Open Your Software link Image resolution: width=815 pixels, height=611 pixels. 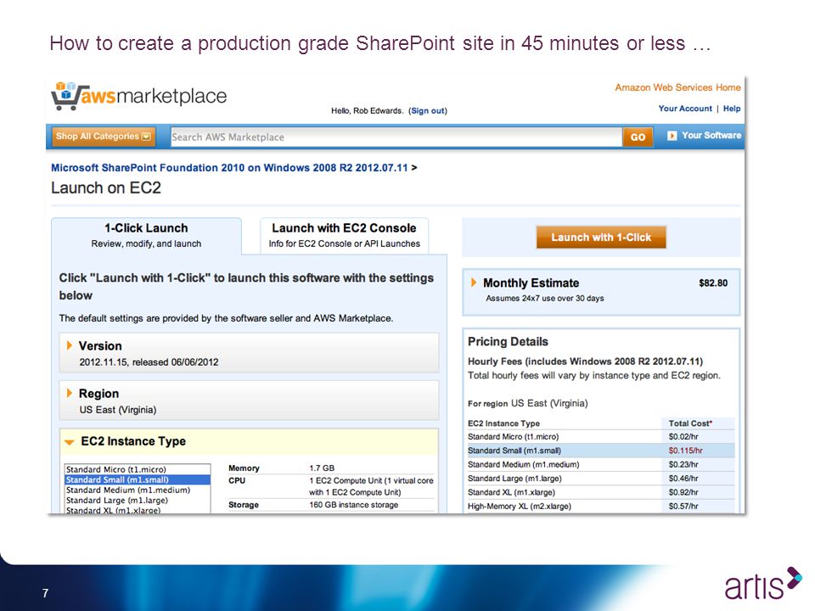click(x=711, y=135)
